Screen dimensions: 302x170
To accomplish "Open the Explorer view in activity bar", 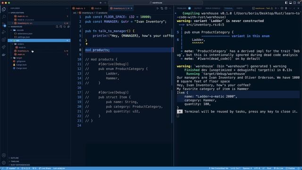I will [4, 9].
